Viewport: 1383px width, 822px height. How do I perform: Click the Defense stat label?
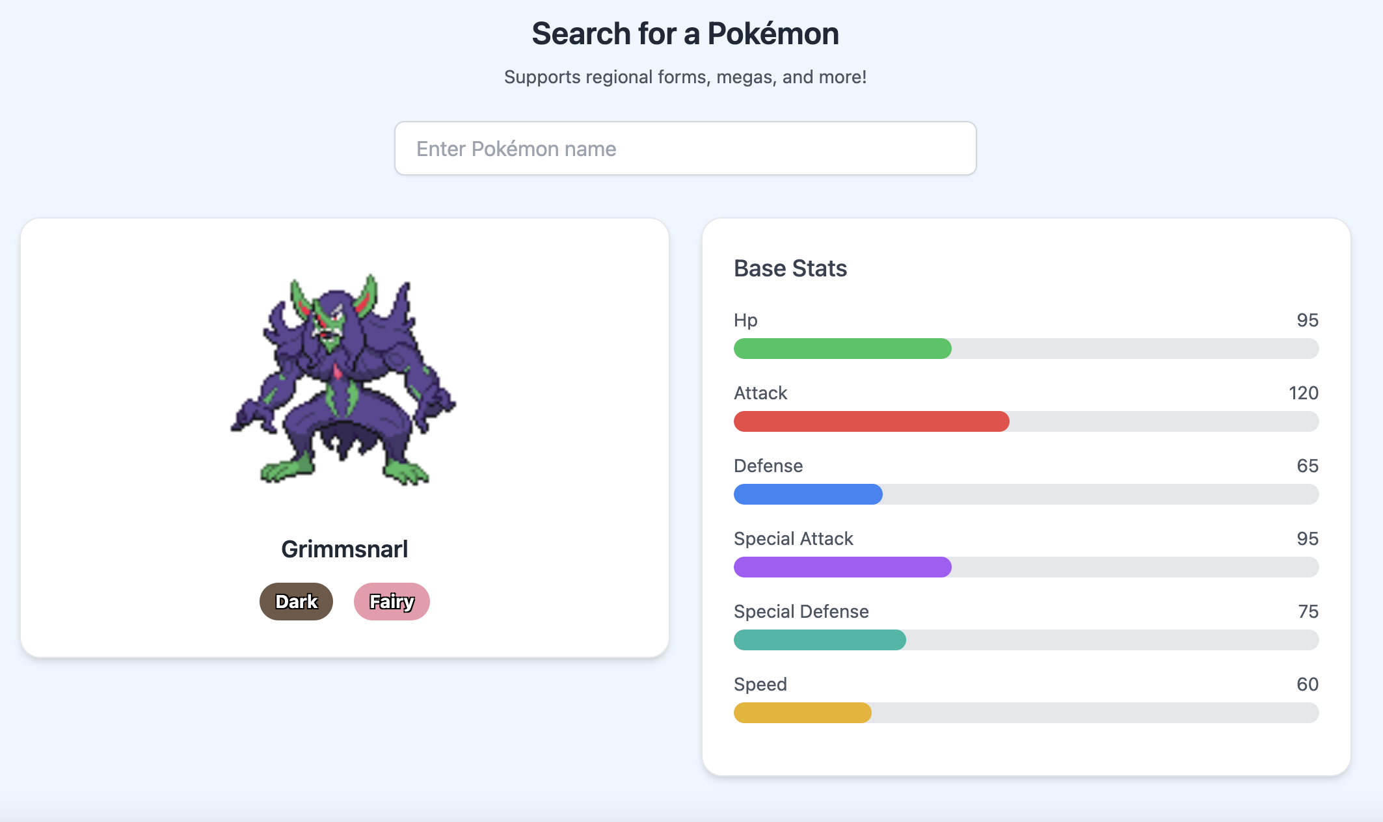[x=768, y=466]
